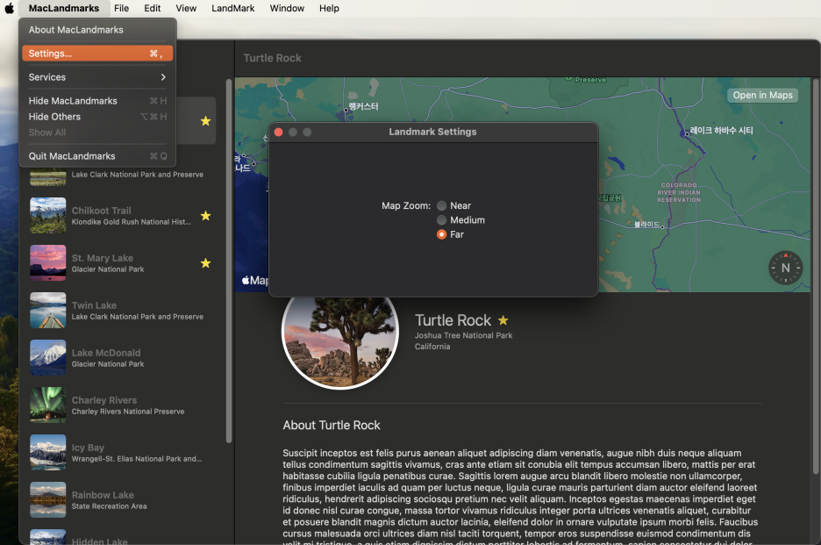This screenshot has width=821, height=545.
Task: Open the Edit menu
Action: coord(153,9)
